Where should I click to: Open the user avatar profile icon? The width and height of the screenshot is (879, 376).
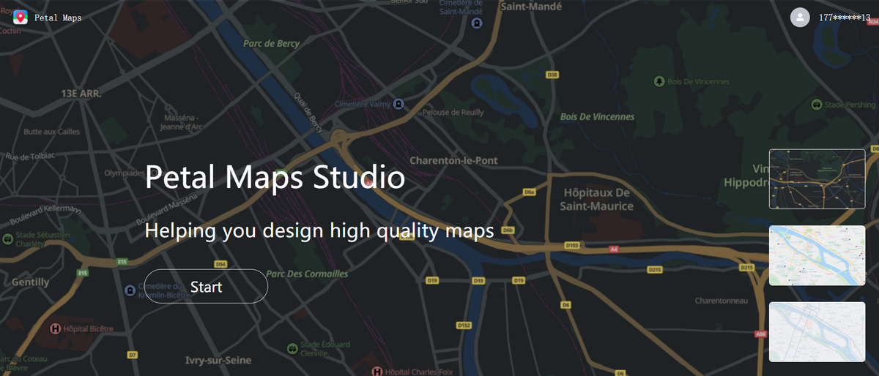pos(800,17)
